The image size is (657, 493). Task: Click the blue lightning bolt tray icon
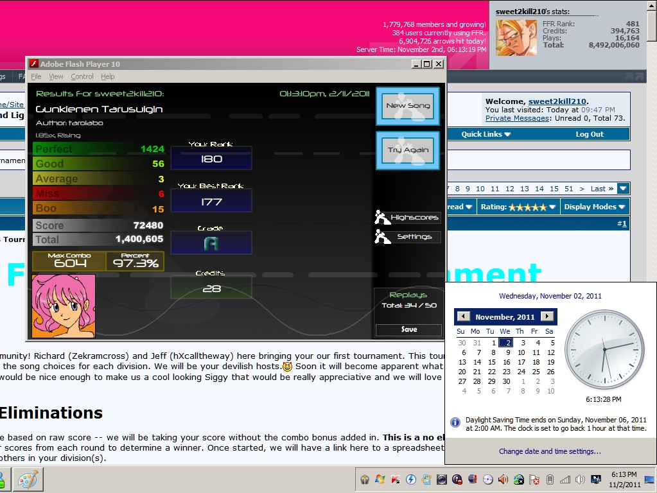410,480
